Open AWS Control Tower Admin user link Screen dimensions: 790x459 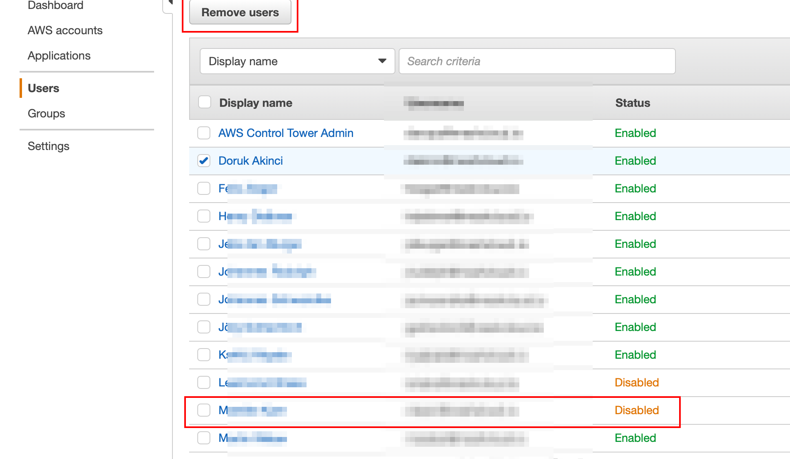pos(286,133)
